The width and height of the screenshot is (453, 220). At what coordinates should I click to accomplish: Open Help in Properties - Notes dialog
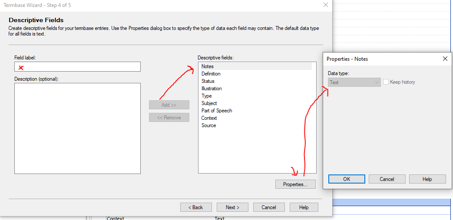427,179
